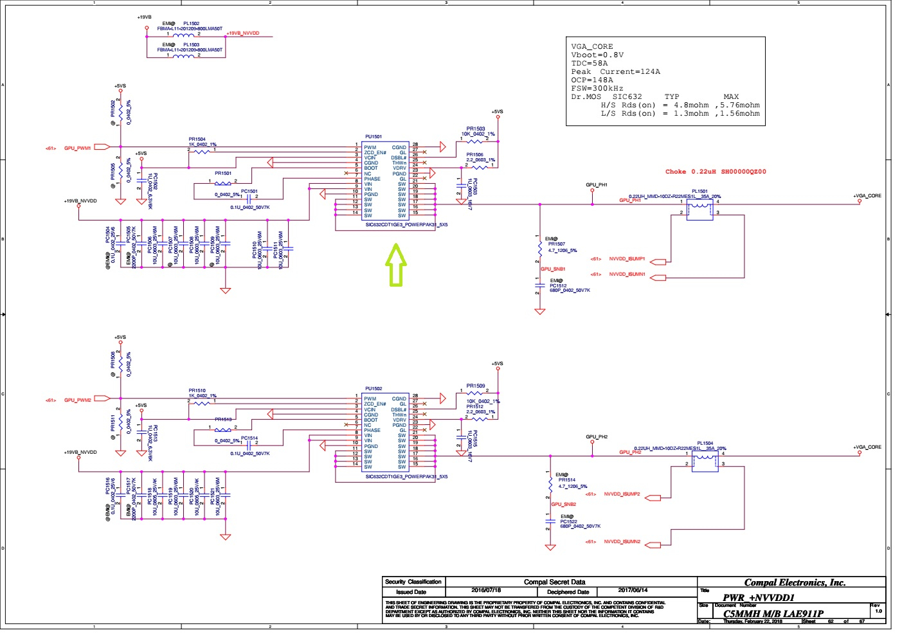The height and width of the screenshot is (637, 902).
Task: Click the PL1504 choke inductor symbol
Action: (x=705, y=462)
